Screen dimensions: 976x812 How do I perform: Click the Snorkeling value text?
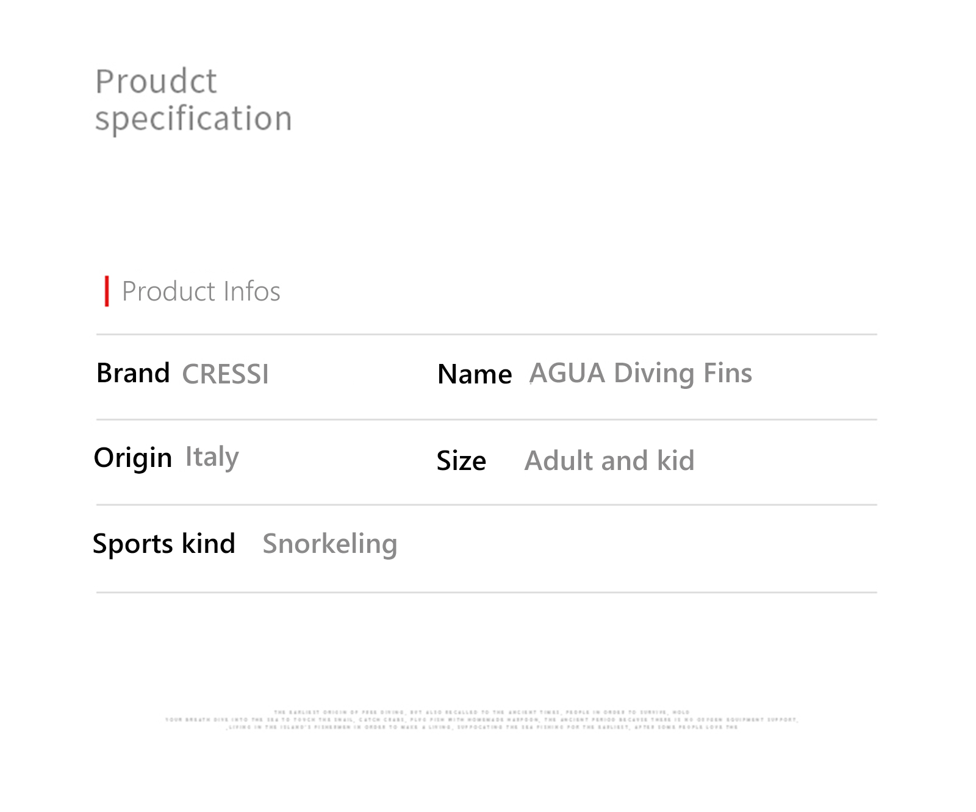tap(329, 544)
